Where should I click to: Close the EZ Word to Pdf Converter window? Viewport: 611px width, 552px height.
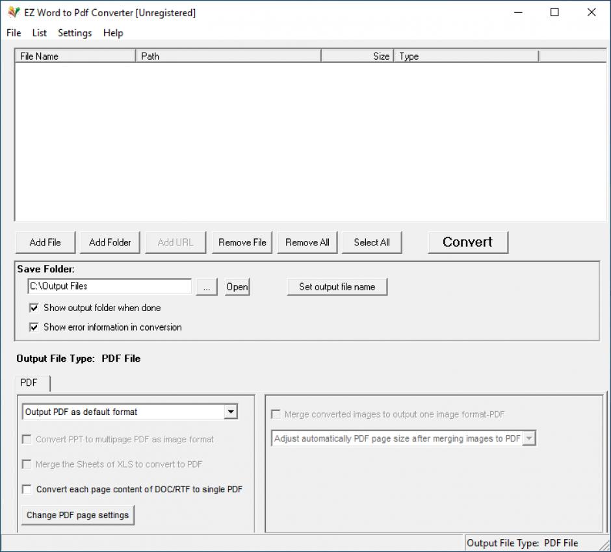(x=591, y=12)
